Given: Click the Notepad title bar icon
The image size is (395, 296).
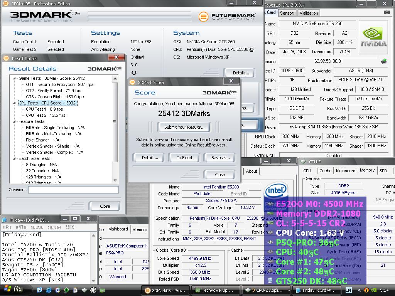Looking at the screenshot, I should point(5,220).
